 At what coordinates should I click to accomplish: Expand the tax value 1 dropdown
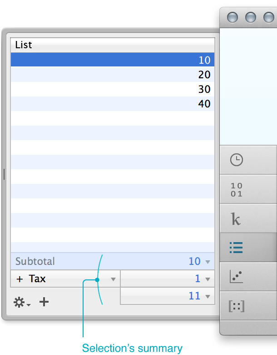pos(208,279)
